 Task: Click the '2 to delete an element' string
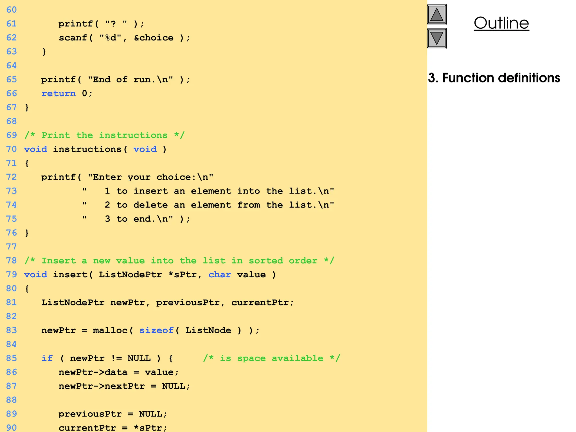pos(208,205)
